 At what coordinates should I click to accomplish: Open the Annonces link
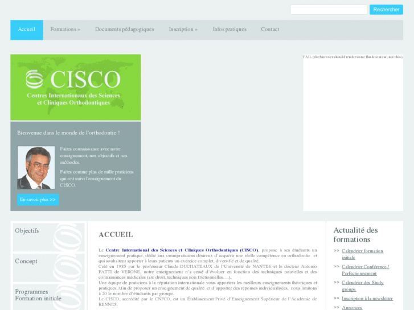[352, 308]
